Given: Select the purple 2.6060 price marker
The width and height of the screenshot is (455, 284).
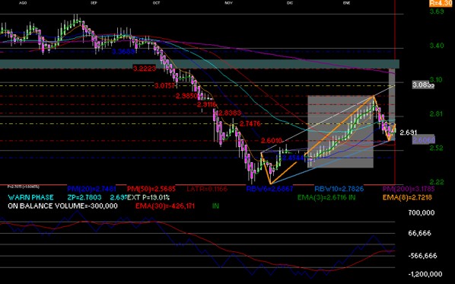Looking at the screenshot, I should 424,140.
